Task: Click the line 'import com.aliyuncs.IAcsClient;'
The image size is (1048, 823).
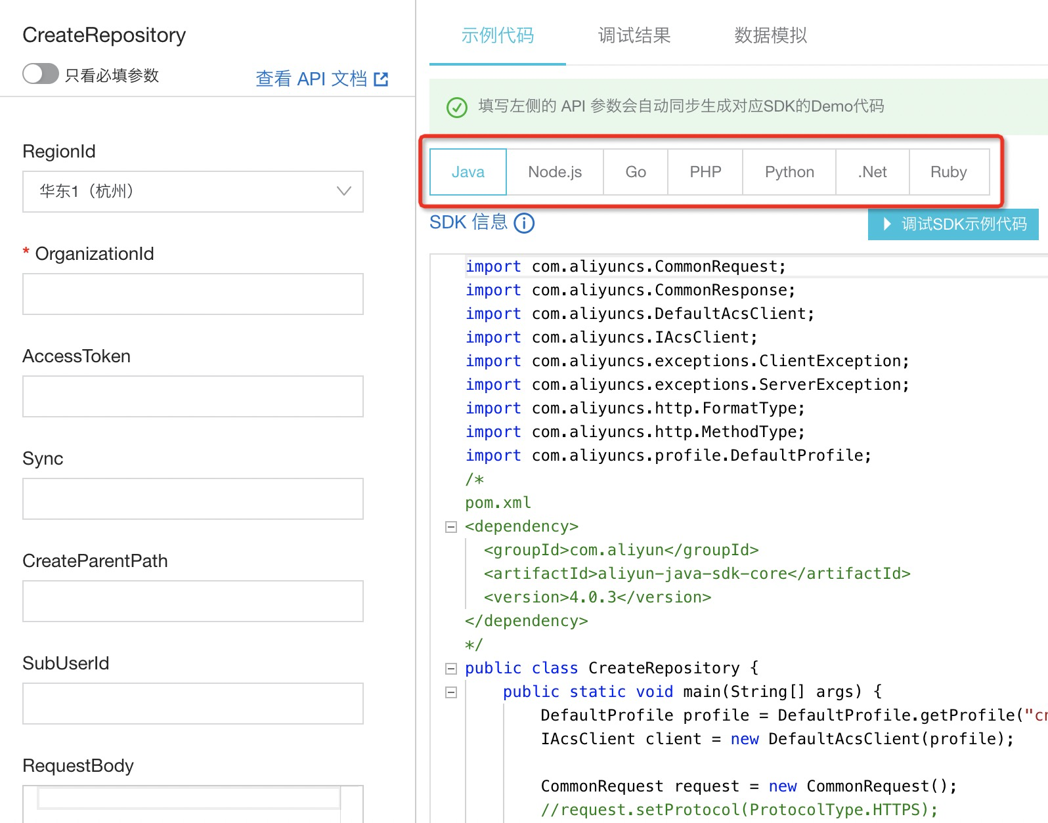Action: click(x=611, y=337)
